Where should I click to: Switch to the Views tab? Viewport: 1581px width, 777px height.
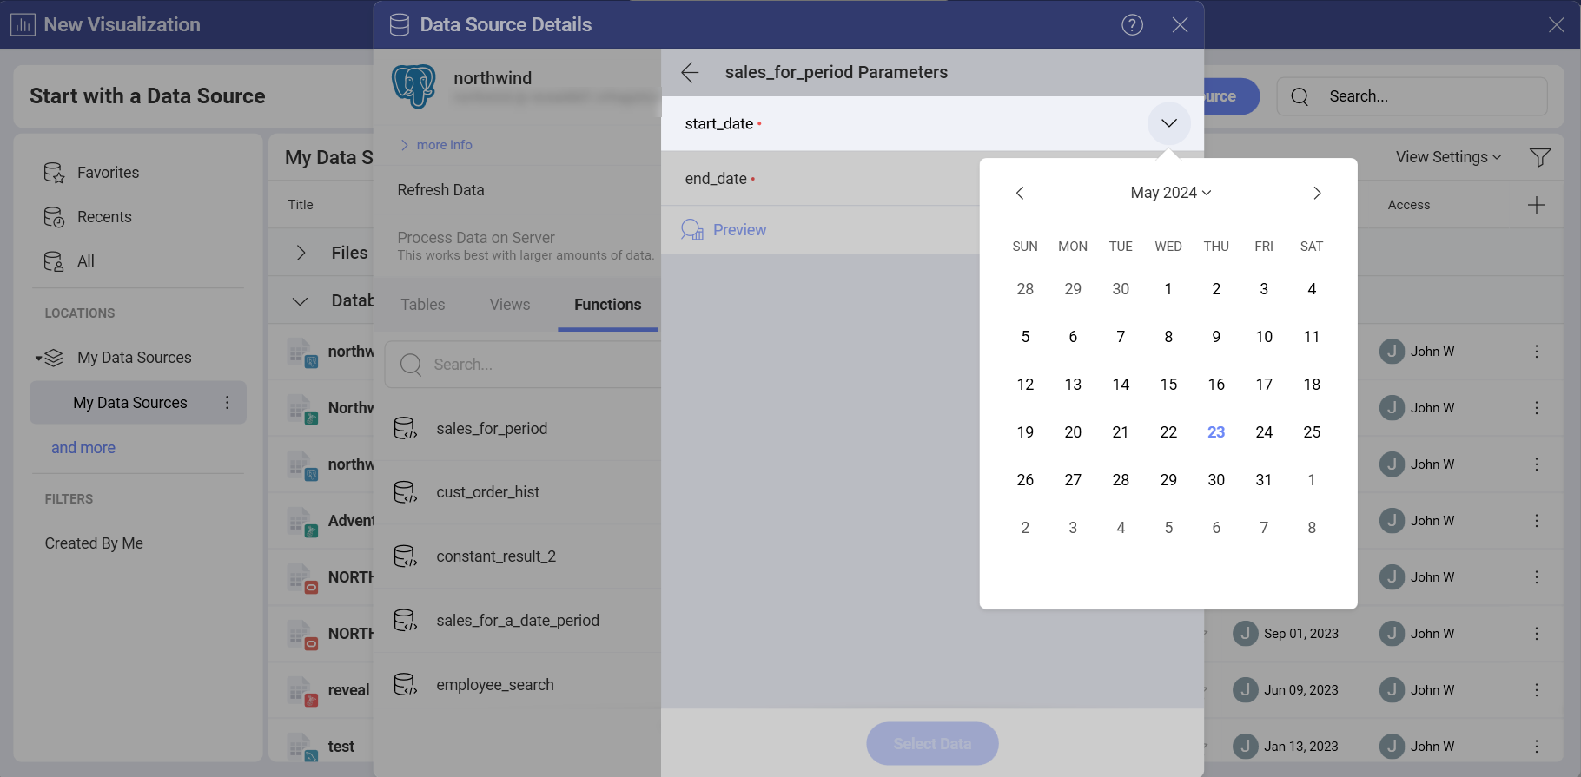pos(509,305)
